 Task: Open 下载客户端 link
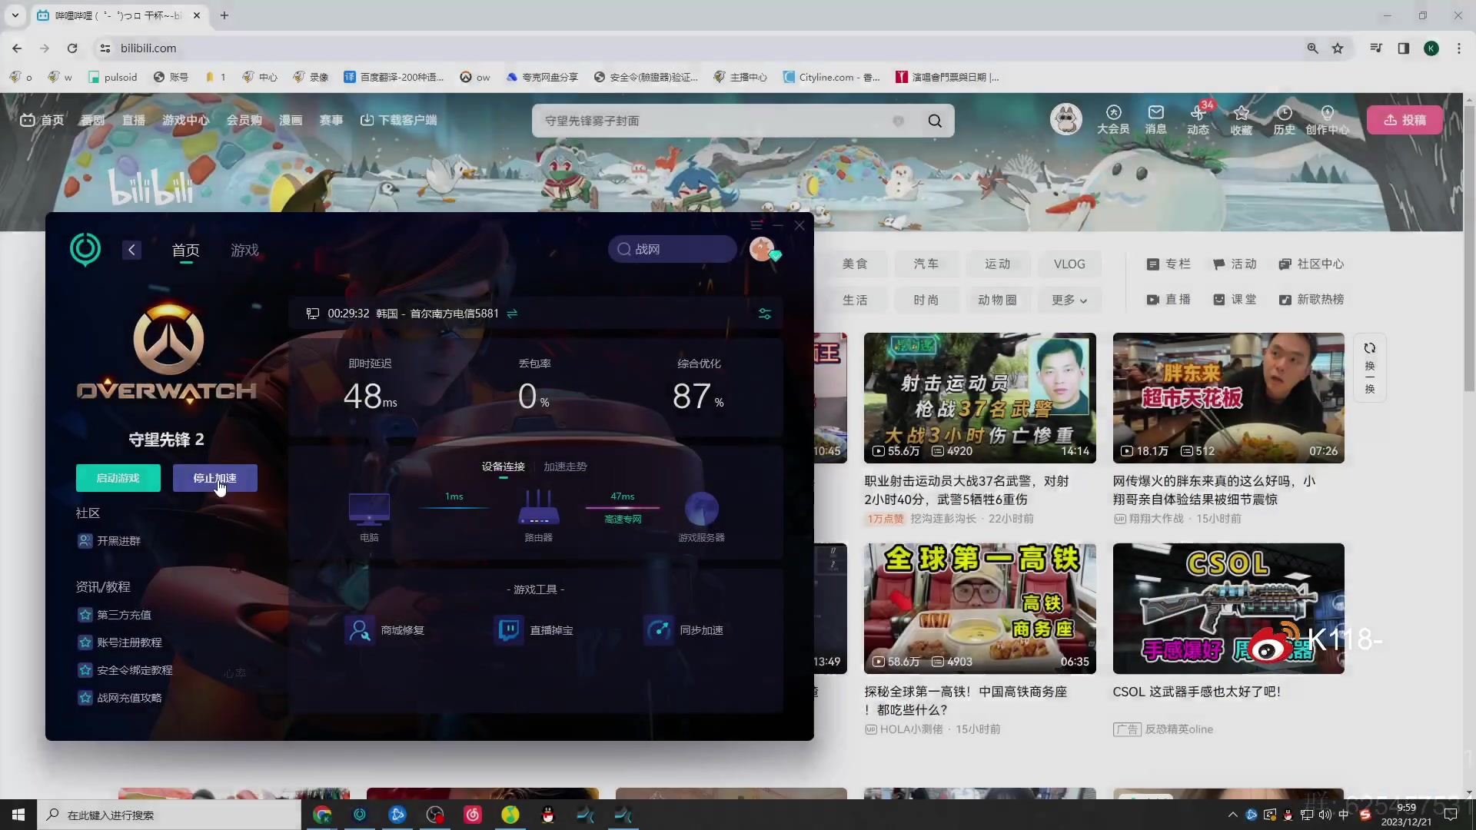coord(398,120)
